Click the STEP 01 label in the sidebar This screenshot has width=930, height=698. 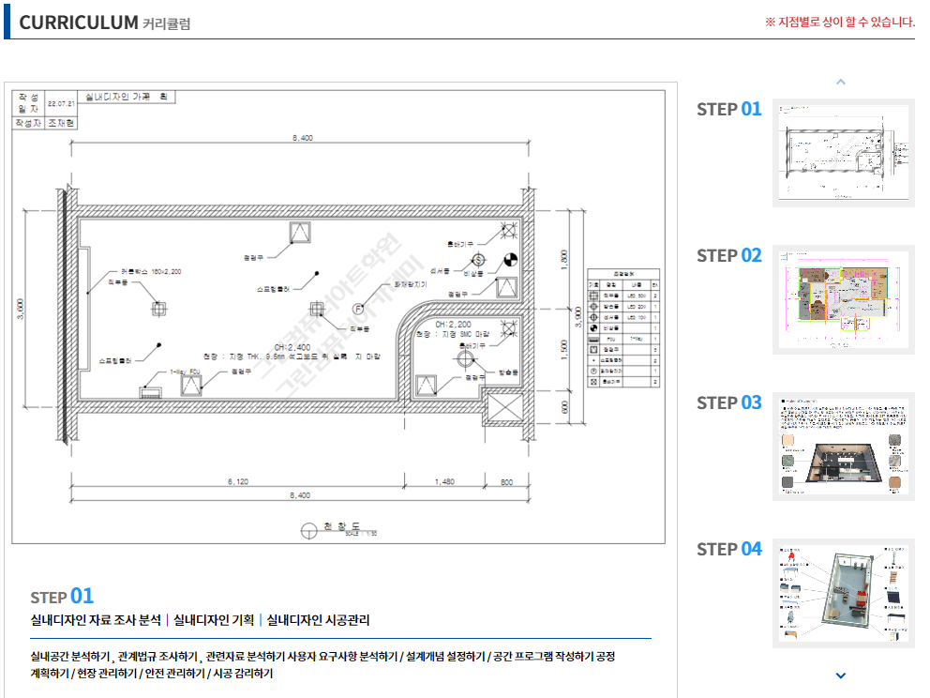pos(728,109)
